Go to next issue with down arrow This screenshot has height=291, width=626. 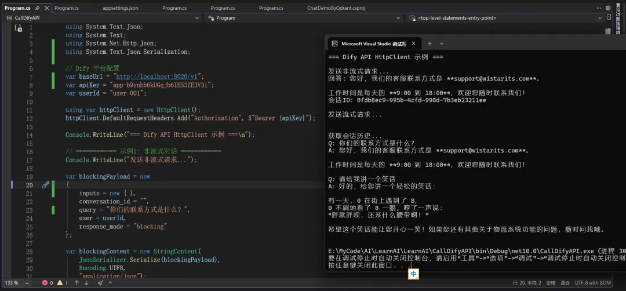pyautogui.click(x=86, y=283)
